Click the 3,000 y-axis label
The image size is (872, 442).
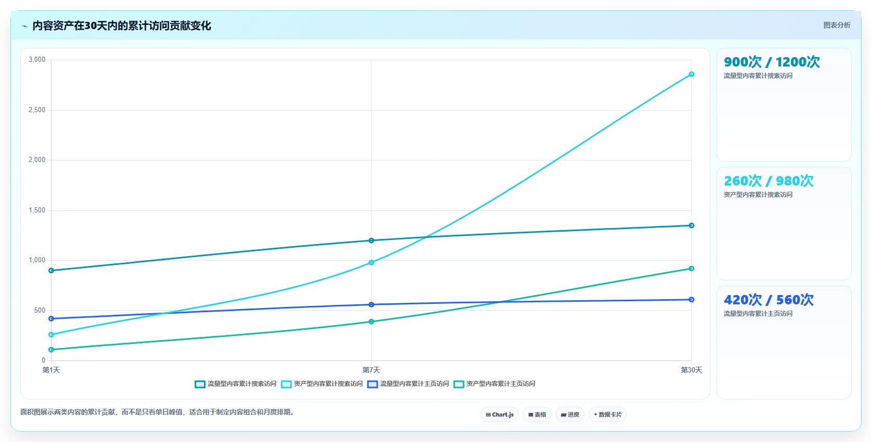click(37, 60)
